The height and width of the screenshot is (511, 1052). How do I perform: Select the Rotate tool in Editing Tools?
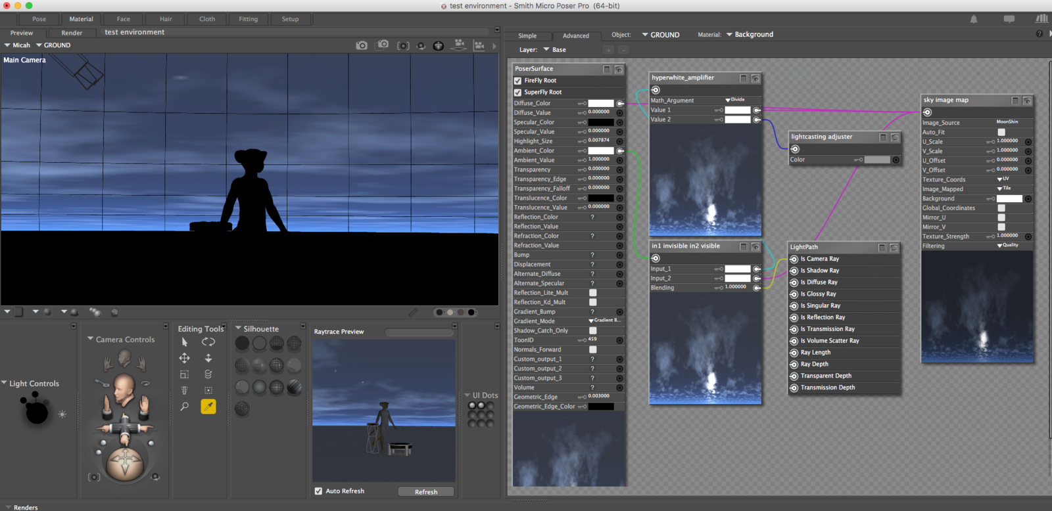click(208, 342)
